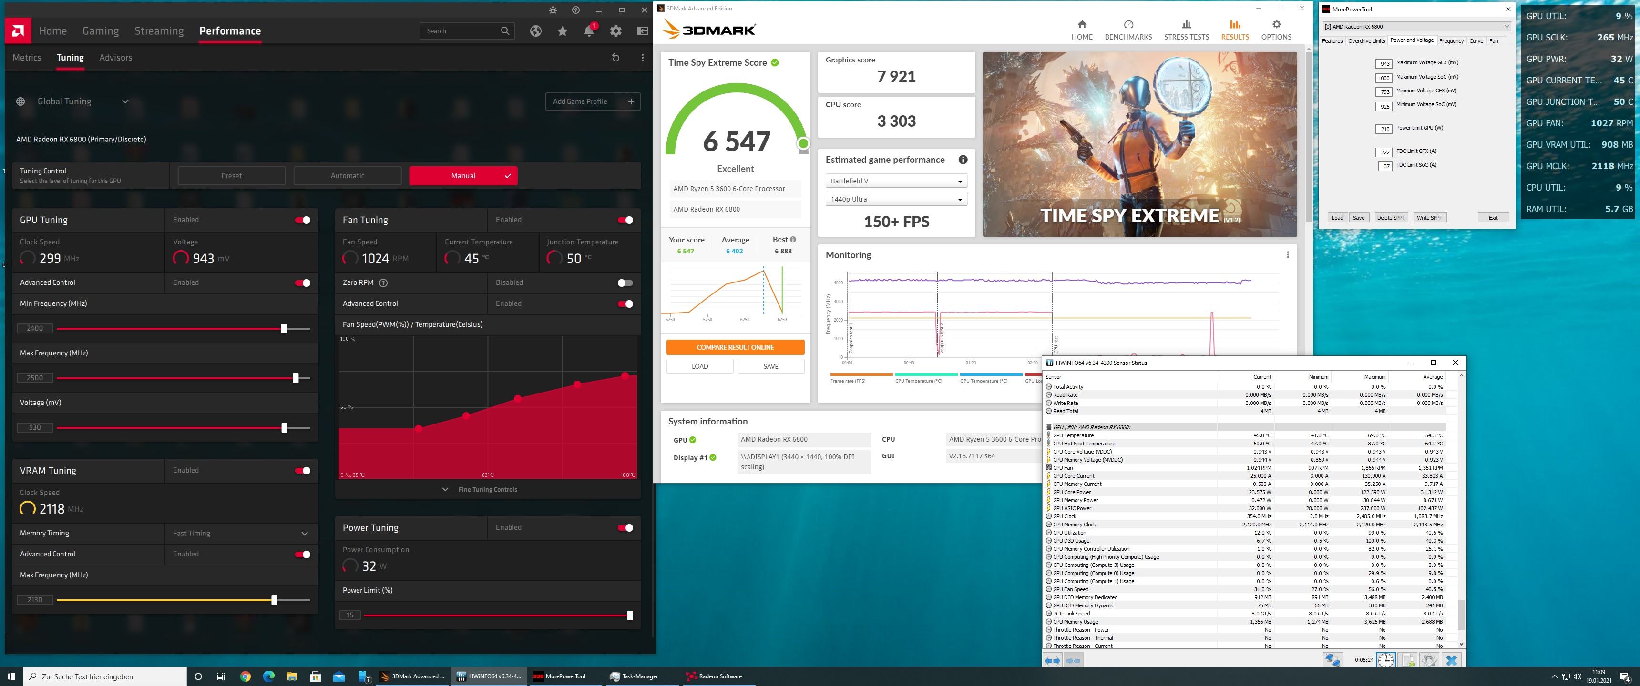Open 3DMark Home icon
Viewport: 1640px width, 686px height.
click(x=1082, y=25)
